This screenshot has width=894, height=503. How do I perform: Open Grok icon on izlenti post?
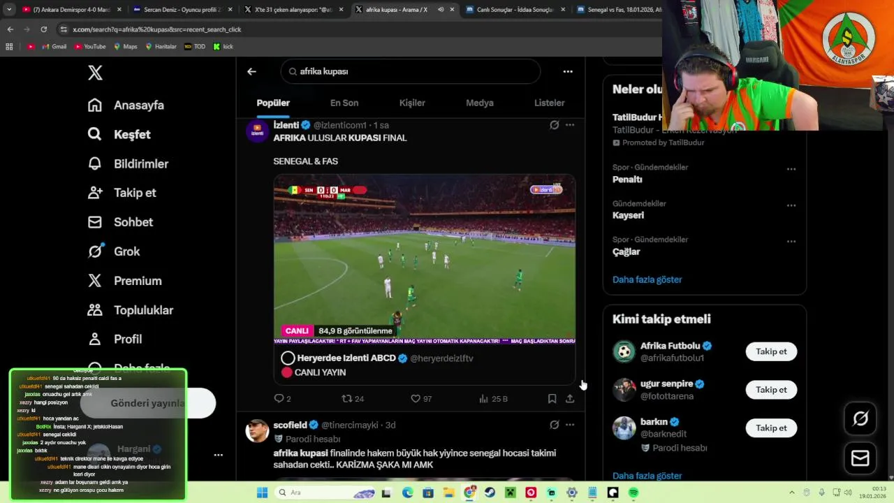(554, 125)
